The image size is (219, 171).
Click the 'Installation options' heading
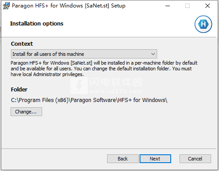37,24
